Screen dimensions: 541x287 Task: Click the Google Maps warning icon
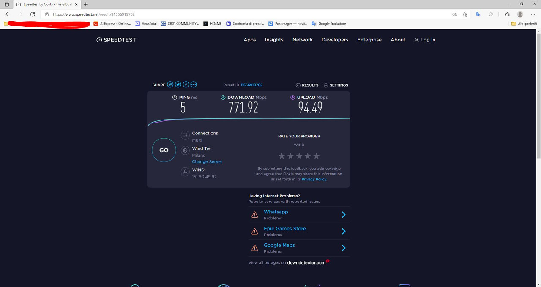[x=254, y=248]
